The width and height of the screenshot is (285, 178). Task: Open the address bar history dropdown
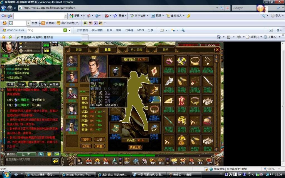coord(217,8)
